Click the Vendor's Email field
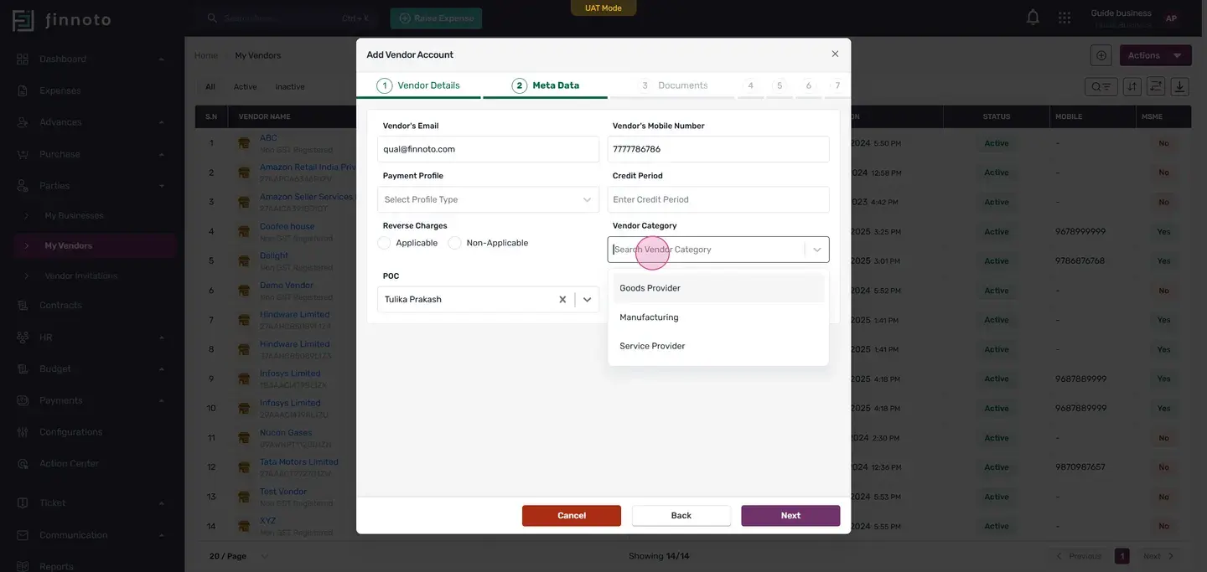 tap(488, 149)
